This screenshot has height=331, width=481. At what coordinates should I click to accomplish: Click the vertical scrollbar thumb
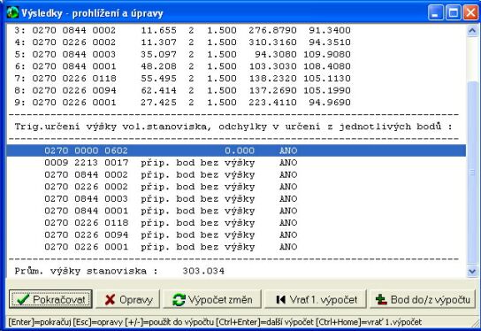(x=472, y=172)
